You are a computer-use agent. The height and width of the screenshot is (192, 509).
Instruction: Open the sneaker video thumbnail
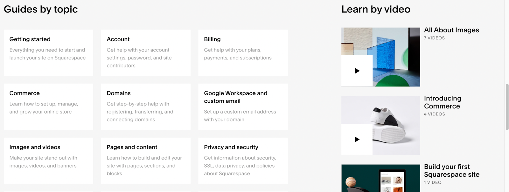point(381,125)
